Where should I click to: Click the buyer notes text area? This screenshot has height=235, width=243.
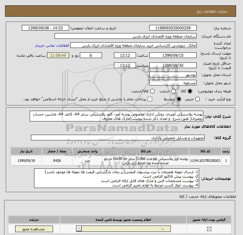pos(116,178)
